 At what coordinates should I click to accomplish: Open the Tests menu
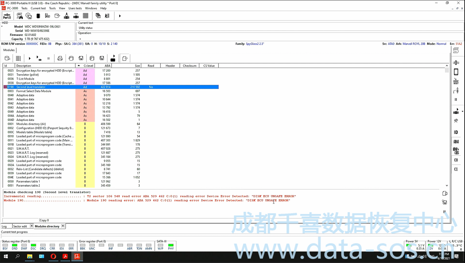tap(24, 8)
